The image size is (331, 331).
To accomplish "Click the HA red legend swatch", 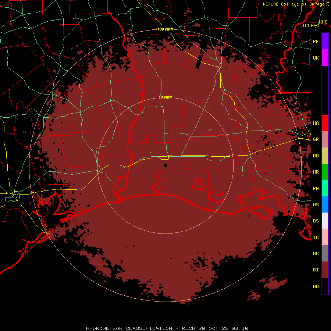I will click(x=325, y=123).
